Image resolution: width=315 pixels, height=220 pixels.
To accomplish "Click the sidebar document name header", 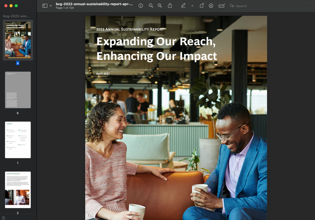I will point(16,16).
